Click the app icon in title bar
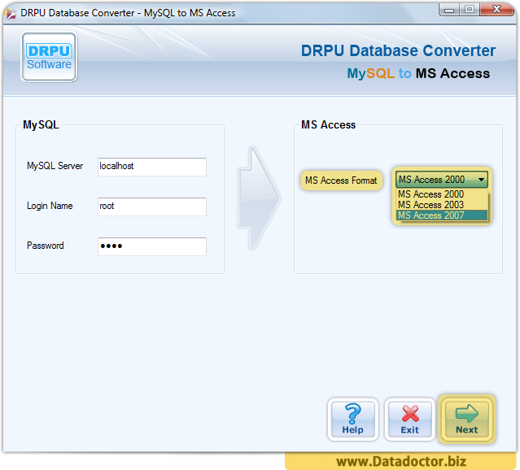This screenshot has height=470, width=520. click(x=11, y=14)
